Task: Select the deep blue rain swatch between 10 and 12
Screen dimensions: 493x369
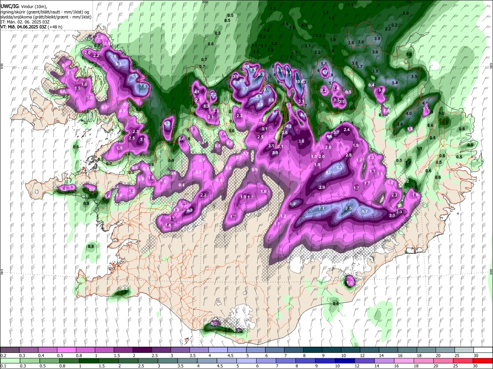Action: [345, 361]
